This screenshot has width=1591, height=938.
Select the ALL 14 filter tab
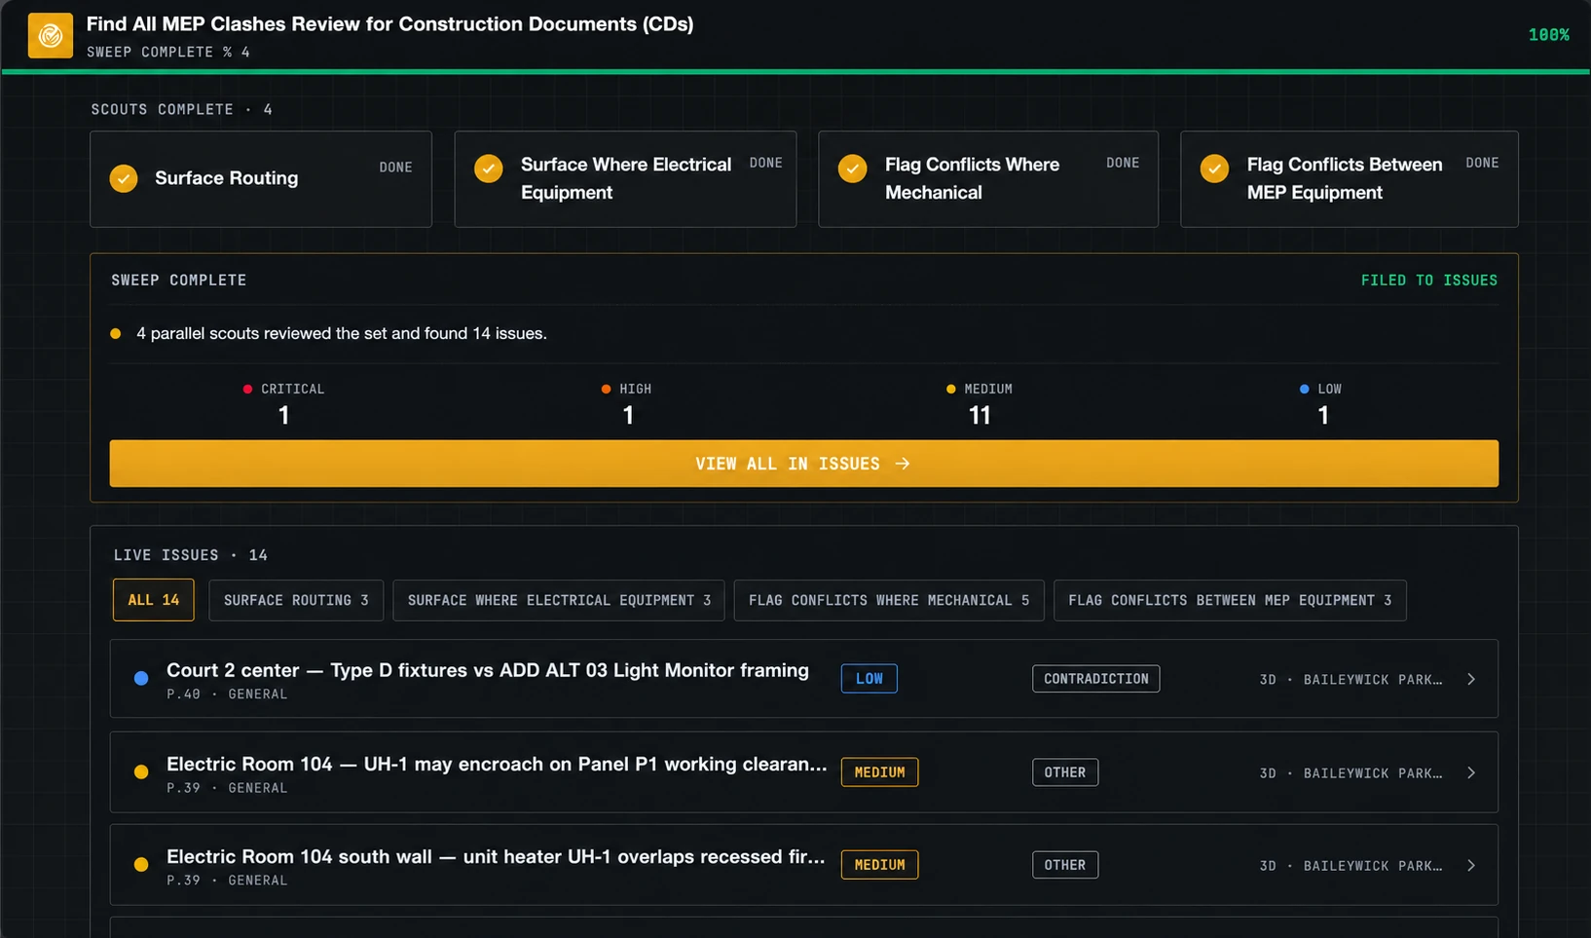(154, 600)
